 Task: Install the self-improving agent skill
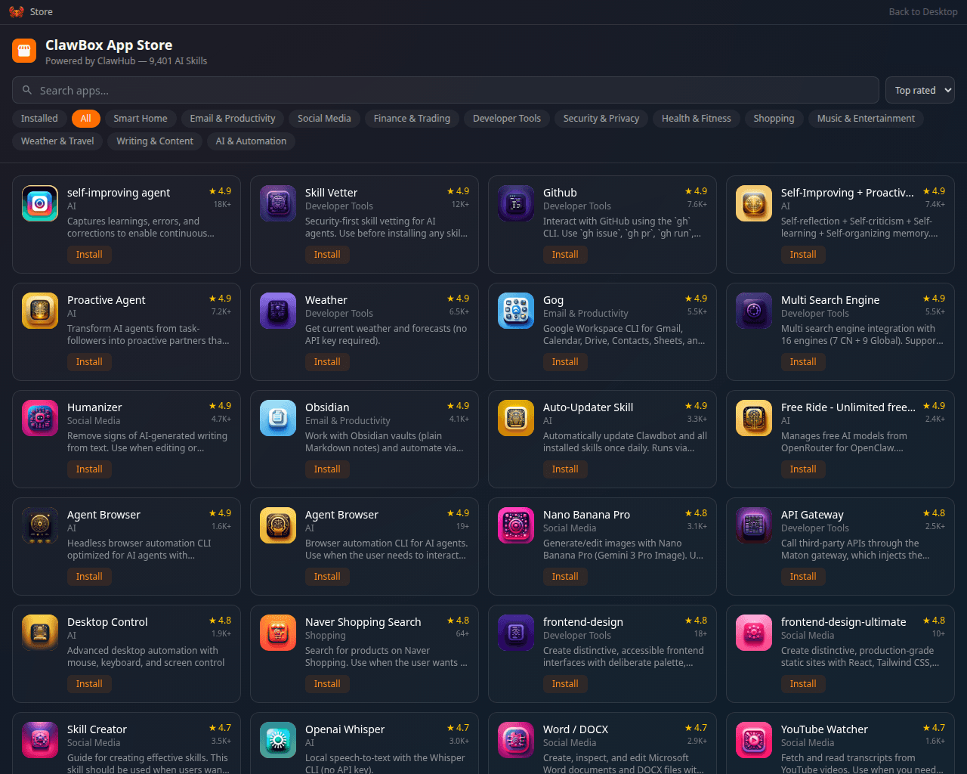point(89,255)
